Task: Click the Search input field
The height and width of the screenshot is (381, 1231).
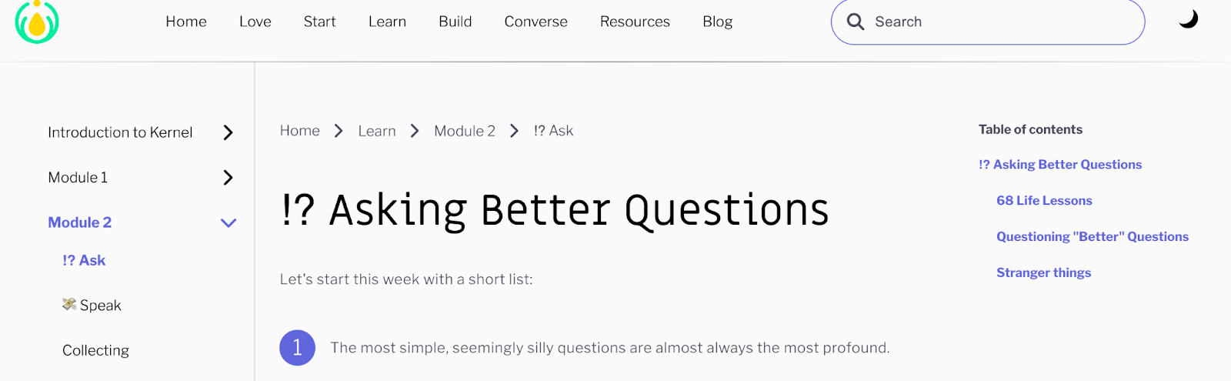Action: coord(1000,22)
